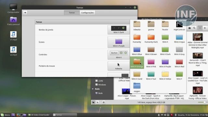Screen dimensions: 208x117
Task: Switch file manager to list view
Action: [205, 28]
